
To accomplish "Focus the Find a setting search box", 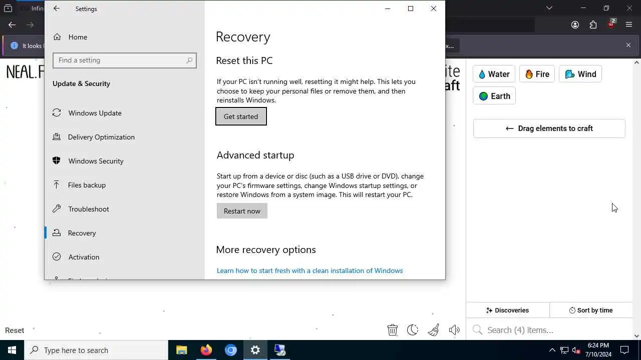I will (125, 60).
